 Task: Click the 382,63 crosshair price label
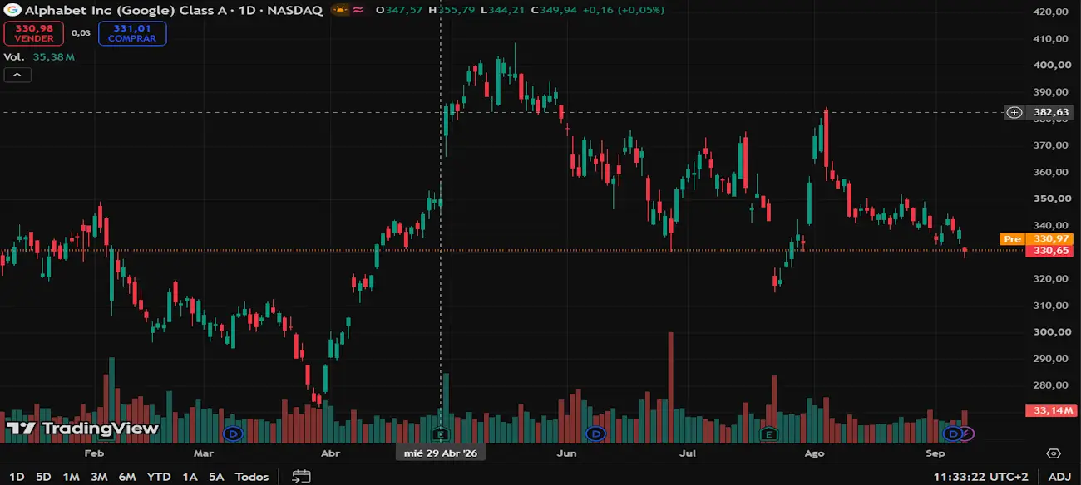(x=1049, y=112)
